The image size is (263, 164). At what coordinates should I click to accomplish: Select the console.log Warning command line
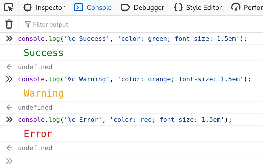pyautogui.click(x=134, y=79)
